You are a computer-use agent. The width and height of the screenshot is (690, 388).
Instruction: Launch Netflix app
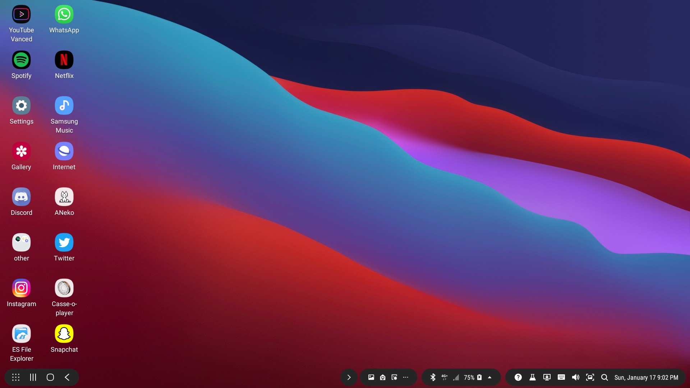click(64, 60)
